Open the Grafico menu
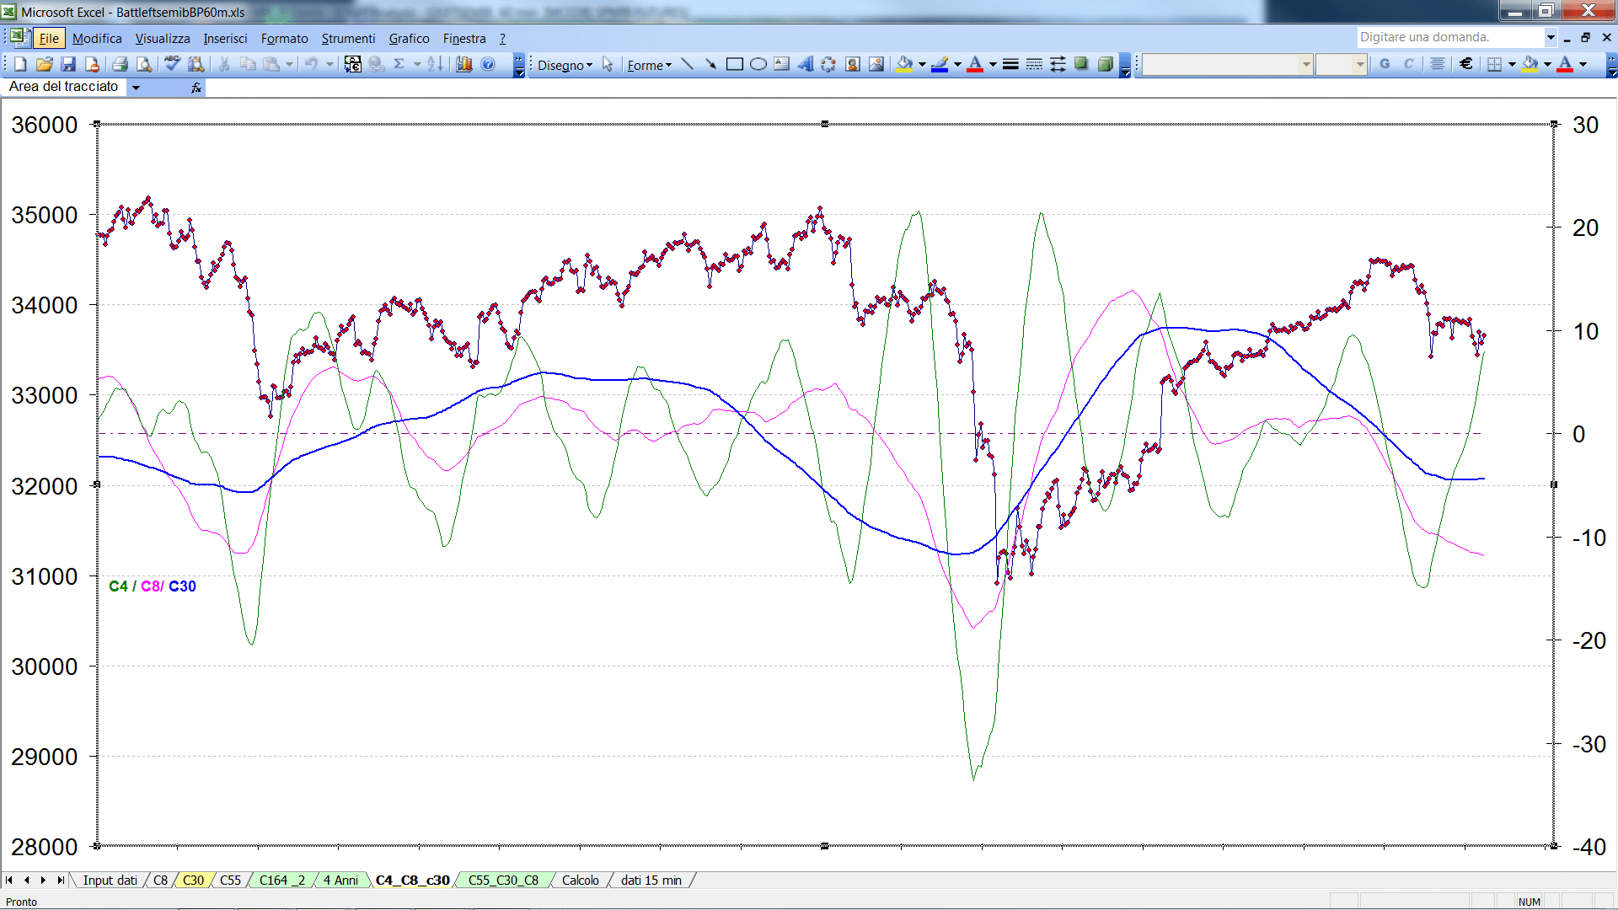Image resolution: width=1618 pixels, height=910 pixels. pyautogui.click(x=409, y=39)
